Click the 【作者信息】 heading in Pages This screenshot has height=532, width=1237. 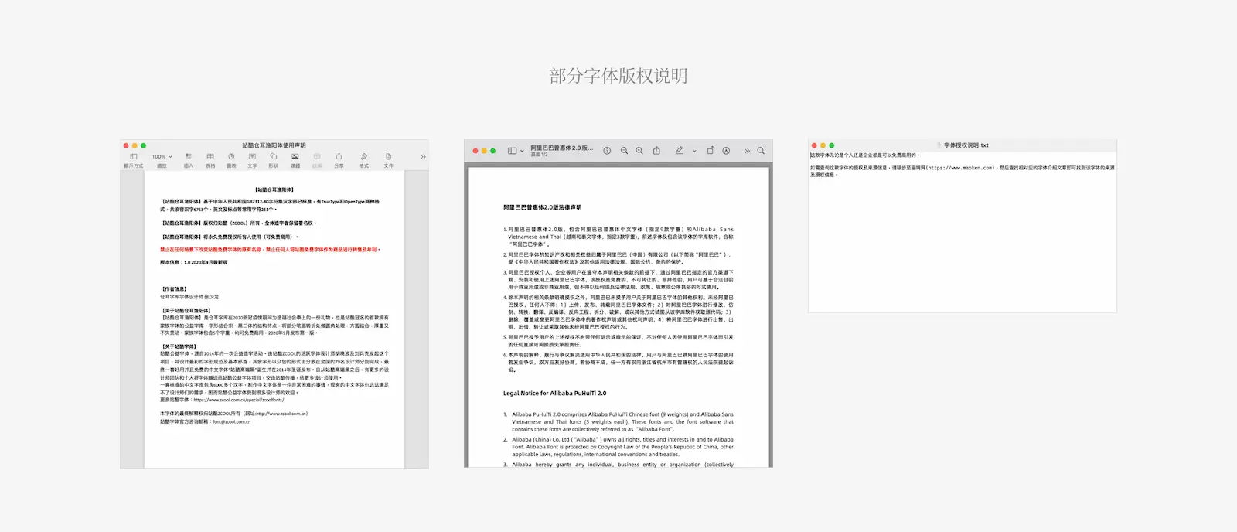174,289
